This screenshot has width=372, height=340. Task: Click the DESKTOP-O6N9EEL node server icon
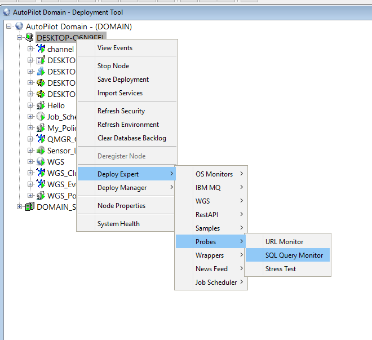30,38
